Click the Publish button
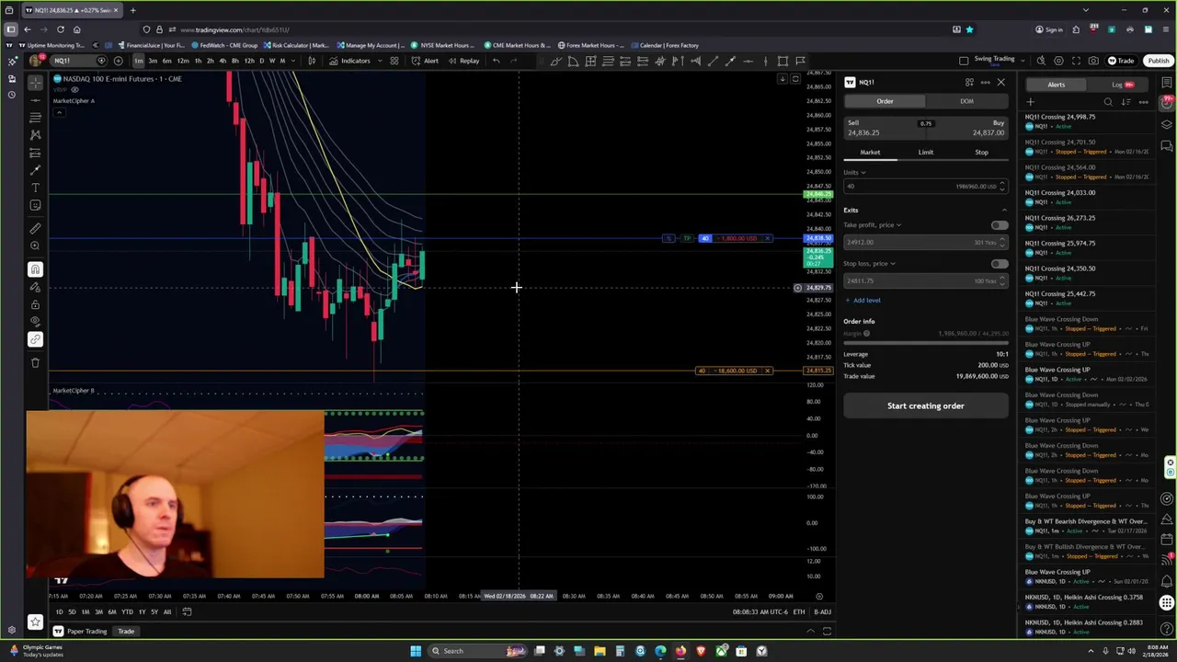Image resolution: width=1177 pixels, height=662 pixels. point(1157,61)
